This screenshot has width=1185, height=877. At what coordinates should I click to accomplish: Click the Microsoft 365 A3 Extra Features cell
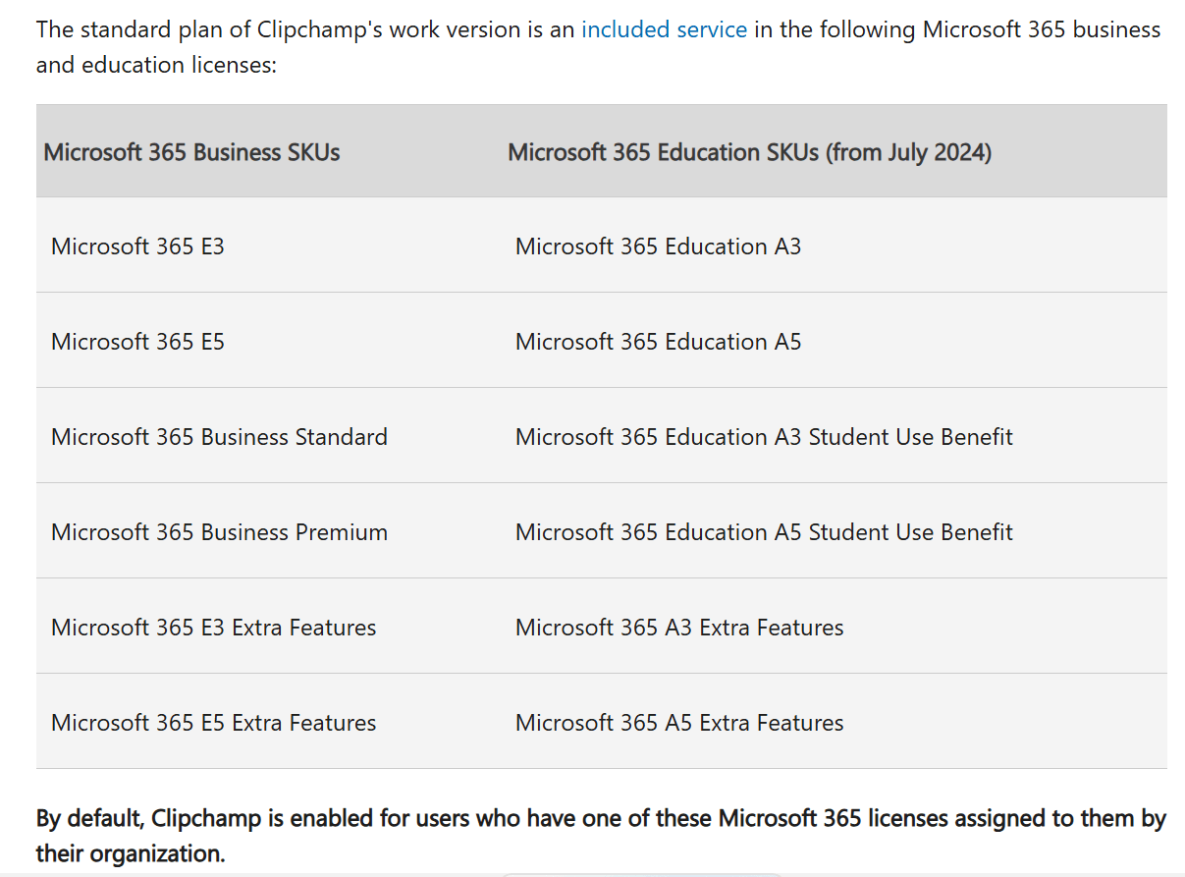tap(679, 627)
